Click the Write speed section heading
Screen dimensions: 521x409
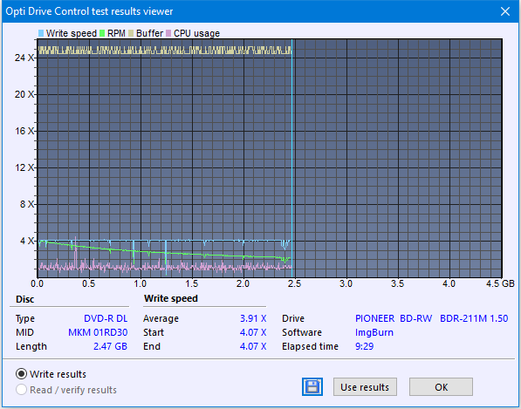pyautogui.click(x=171, y=298)
